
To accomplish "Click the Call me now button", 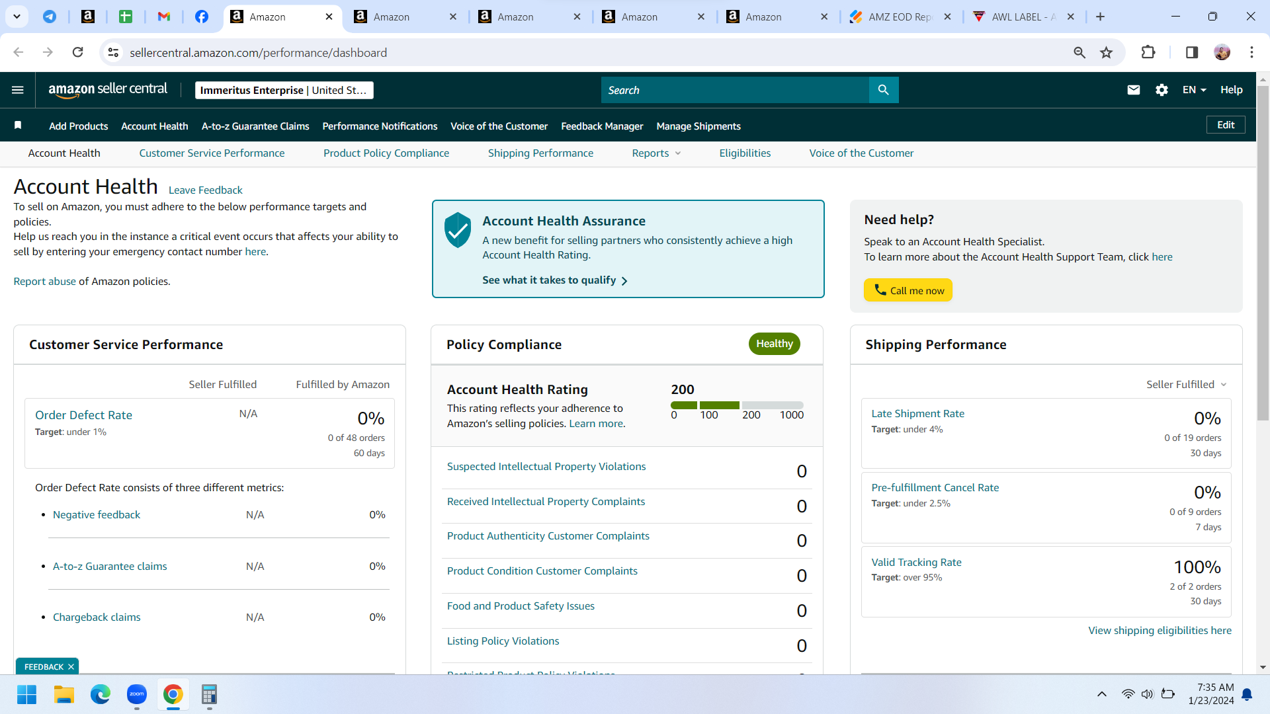I will (x=908, y=290).
